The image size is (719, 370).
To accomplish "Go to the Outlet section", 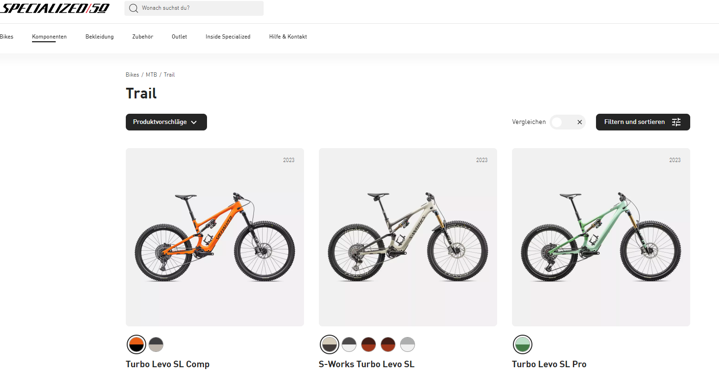I will (179, 37).
